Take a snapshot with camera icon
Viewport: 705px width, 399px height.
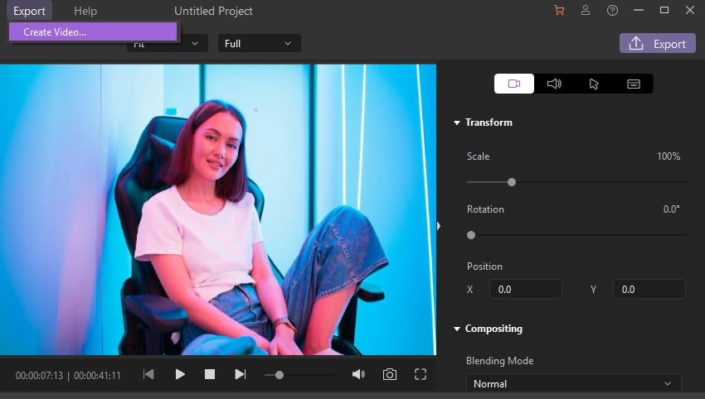389,374
